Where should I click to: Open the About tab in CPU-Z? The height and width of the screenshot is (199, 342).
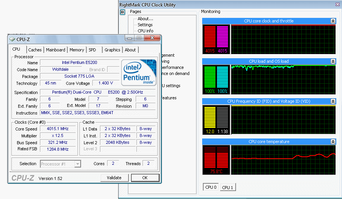(130, 50)
